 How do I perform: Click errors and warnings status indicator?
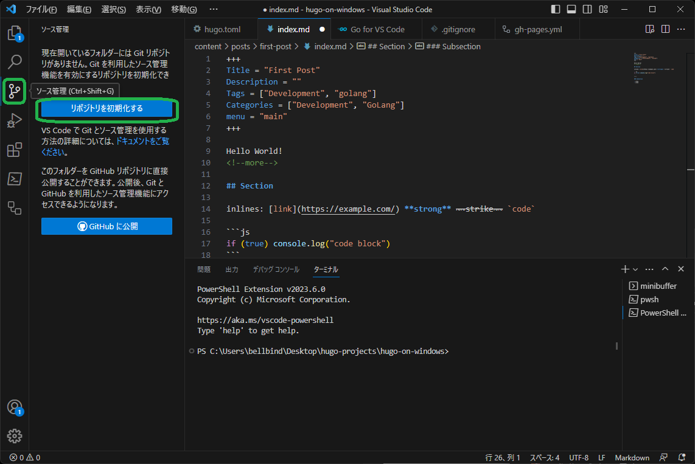25,458
